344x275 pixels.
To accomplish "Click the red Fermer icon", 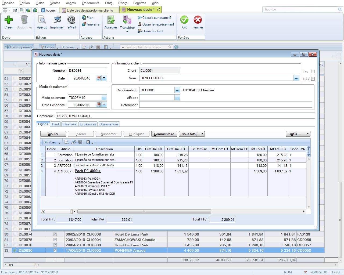I will click(198, 20).
